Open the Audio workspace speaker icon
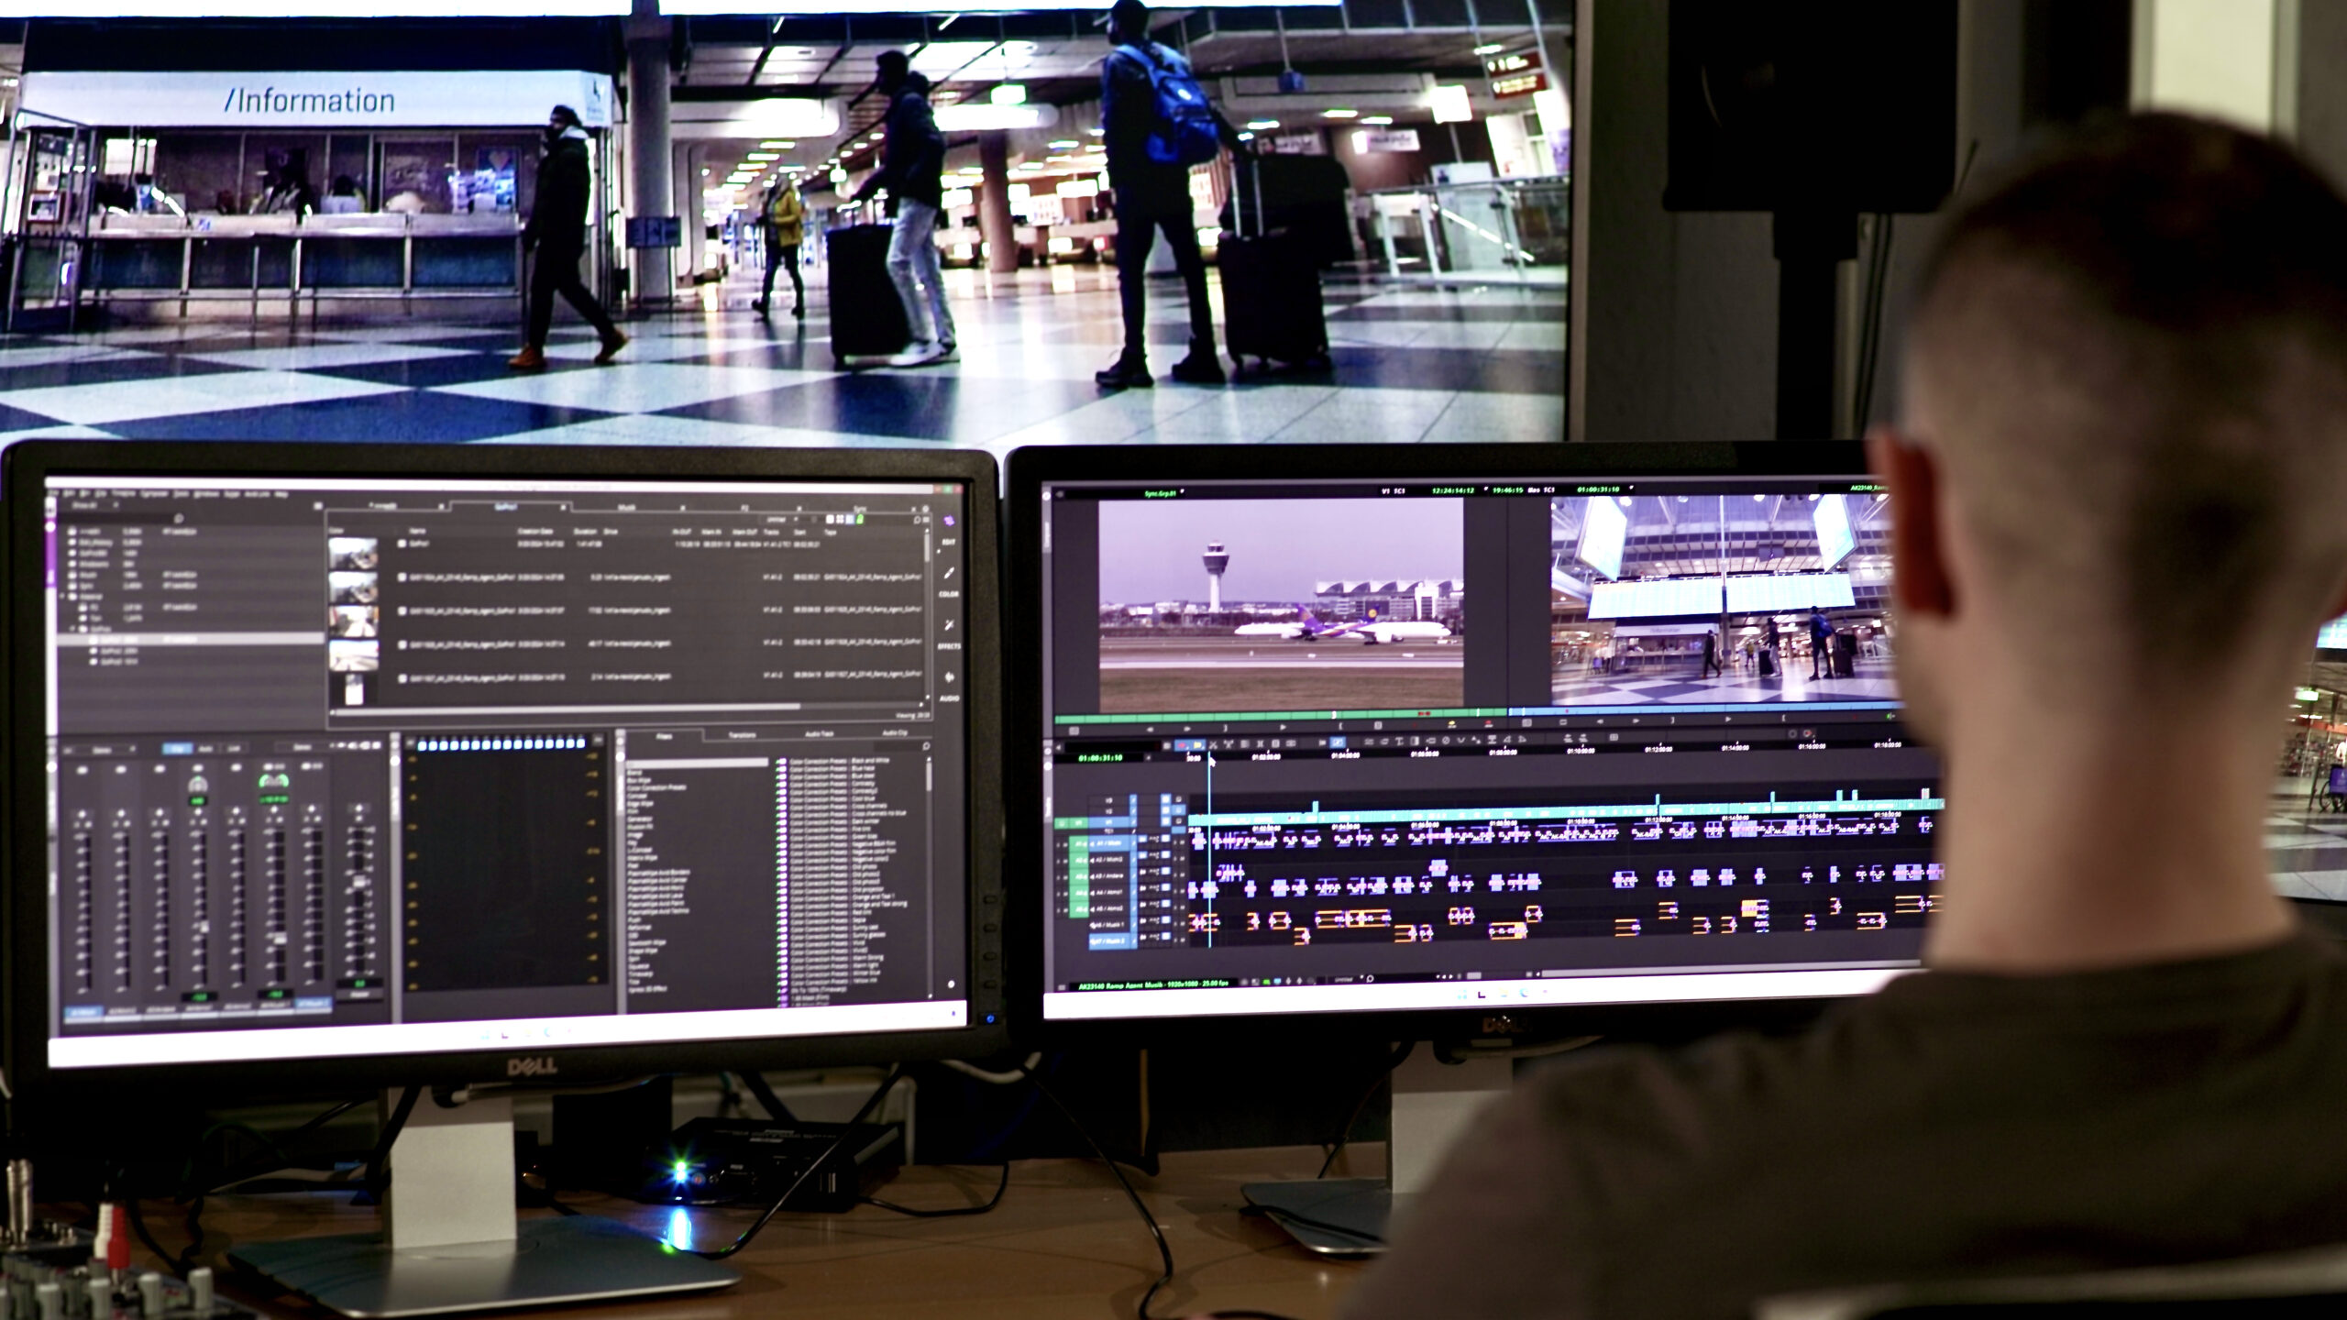Screen dimensions: 2347x1320 949,676
